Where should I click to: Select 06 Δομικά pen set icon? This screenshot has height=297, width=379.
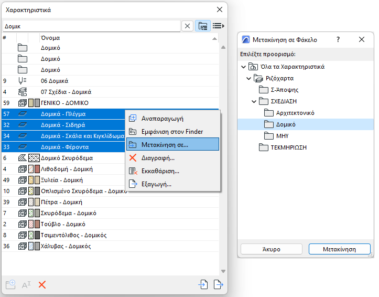click(x=23, y=81)
